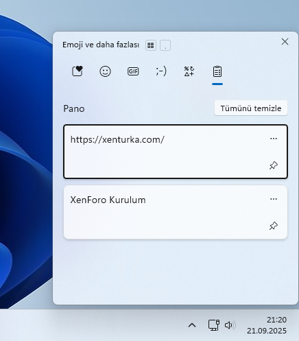Screen dimensions: 299x341
Task: Clear all items with Tümünü temizle
Action: tap(251, 108)
